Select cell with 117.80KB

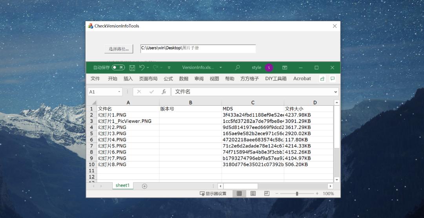pyautogui.click(x=309, y=139)
